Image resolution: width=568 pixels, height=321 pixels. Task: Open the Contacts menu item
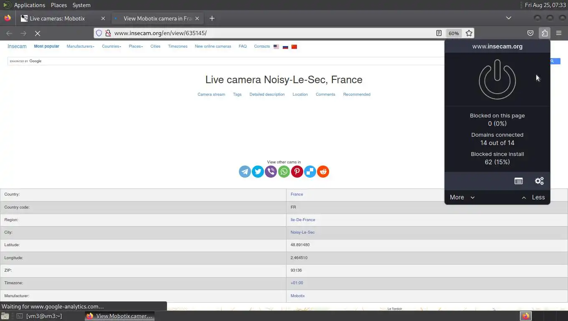tap(262, 46)
